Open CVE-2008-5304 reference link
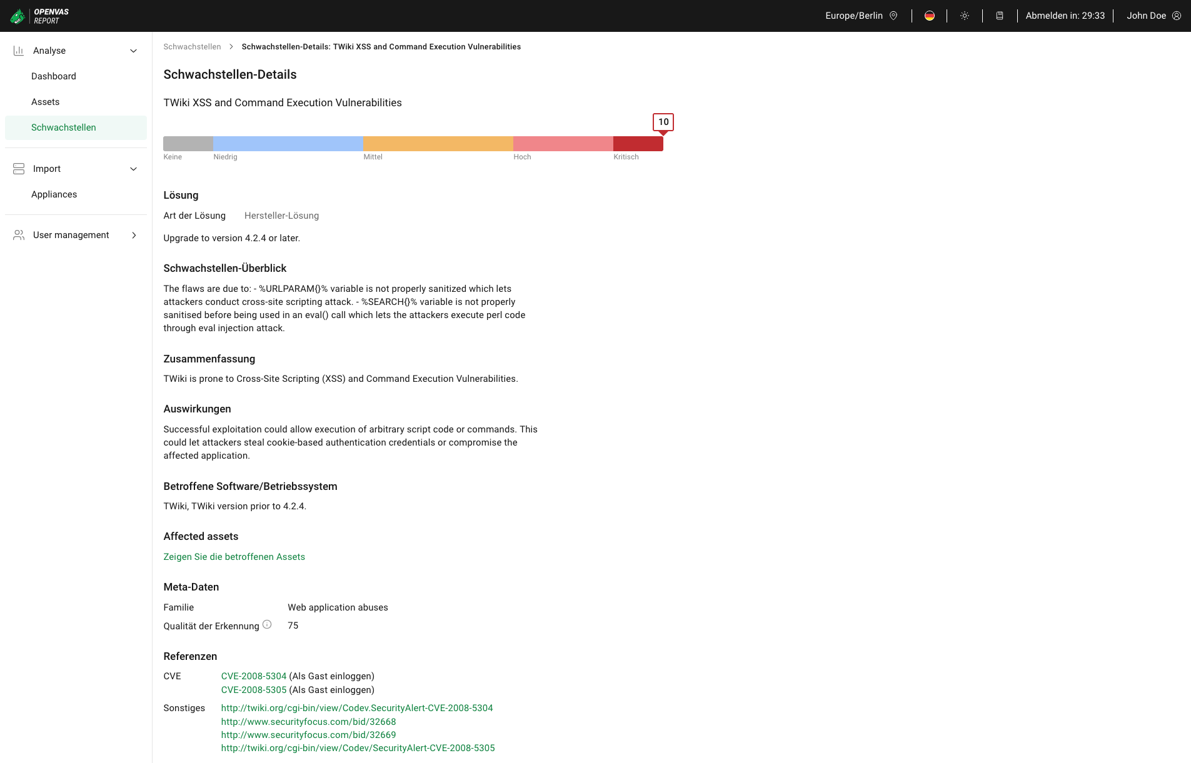1191x763 pixels. tap(253, 676)
